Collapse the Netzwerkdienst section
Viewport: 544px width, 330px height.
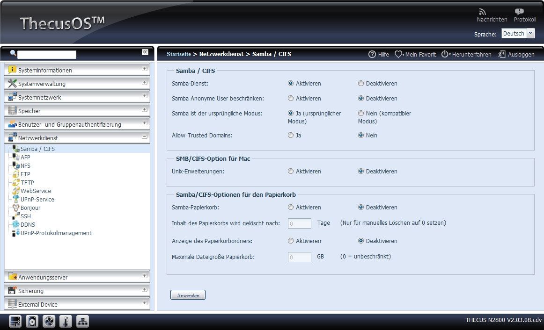pyautogui.click(x=145, y=136)
